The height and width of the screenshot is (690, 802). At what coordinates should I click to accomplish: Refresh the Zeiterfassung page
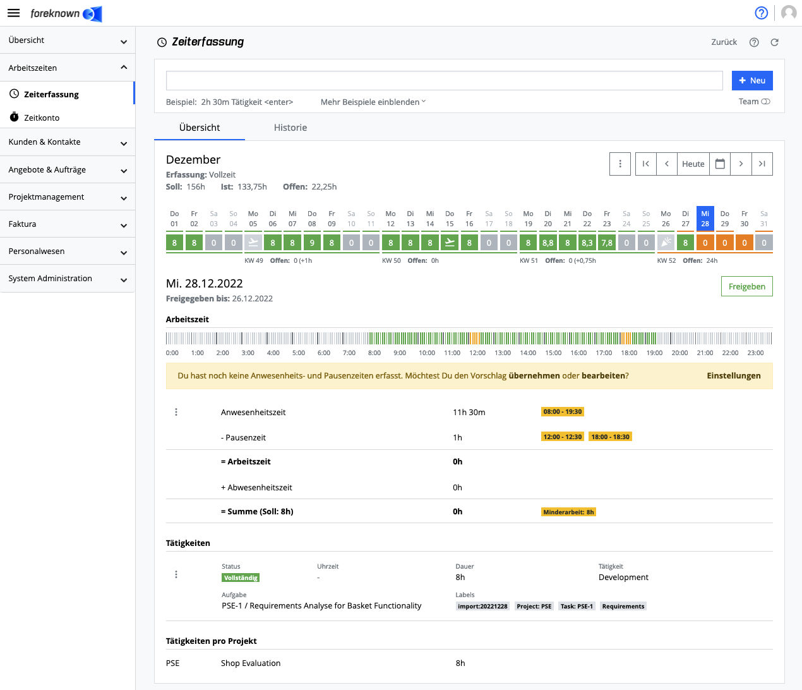tap(775, 42)
